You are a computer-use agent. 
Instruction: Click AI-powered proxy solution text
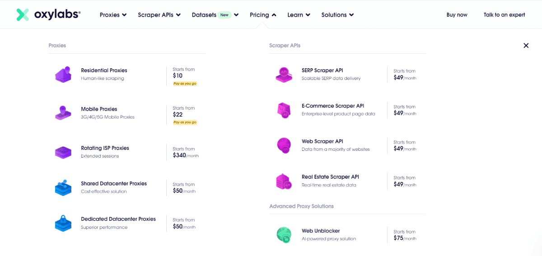(329, 239)
